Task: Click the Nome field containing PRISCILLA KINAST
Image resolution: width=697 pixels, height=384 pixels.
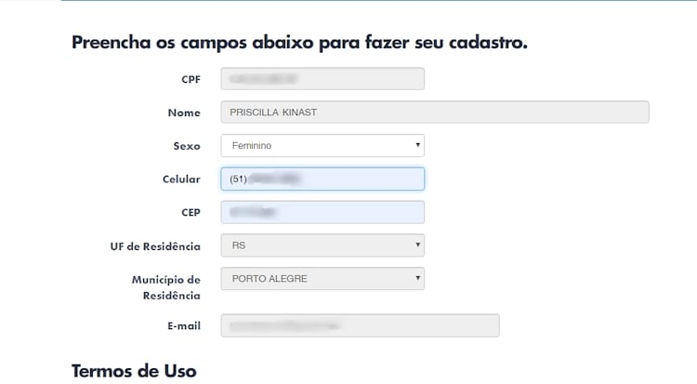Action: (x=434, y=113)
